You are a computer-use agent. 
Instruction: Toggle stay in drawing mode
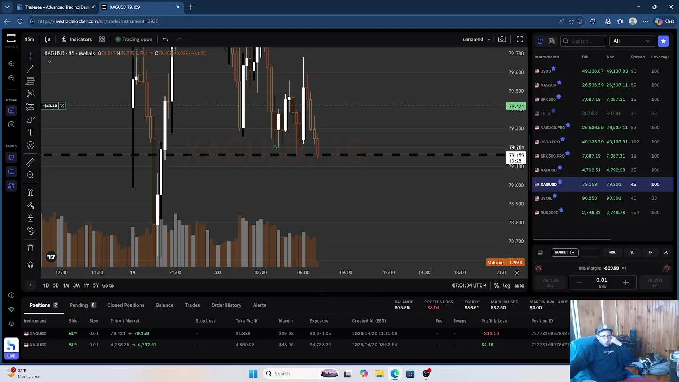click(x=30, y=205)
